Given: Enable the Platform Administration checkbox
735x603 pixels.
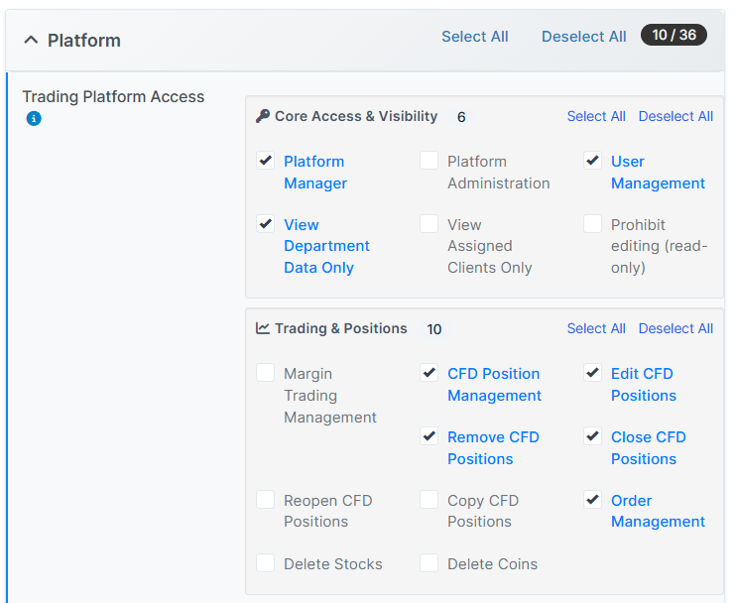Looking at the screenshot, I should point(429,161).
